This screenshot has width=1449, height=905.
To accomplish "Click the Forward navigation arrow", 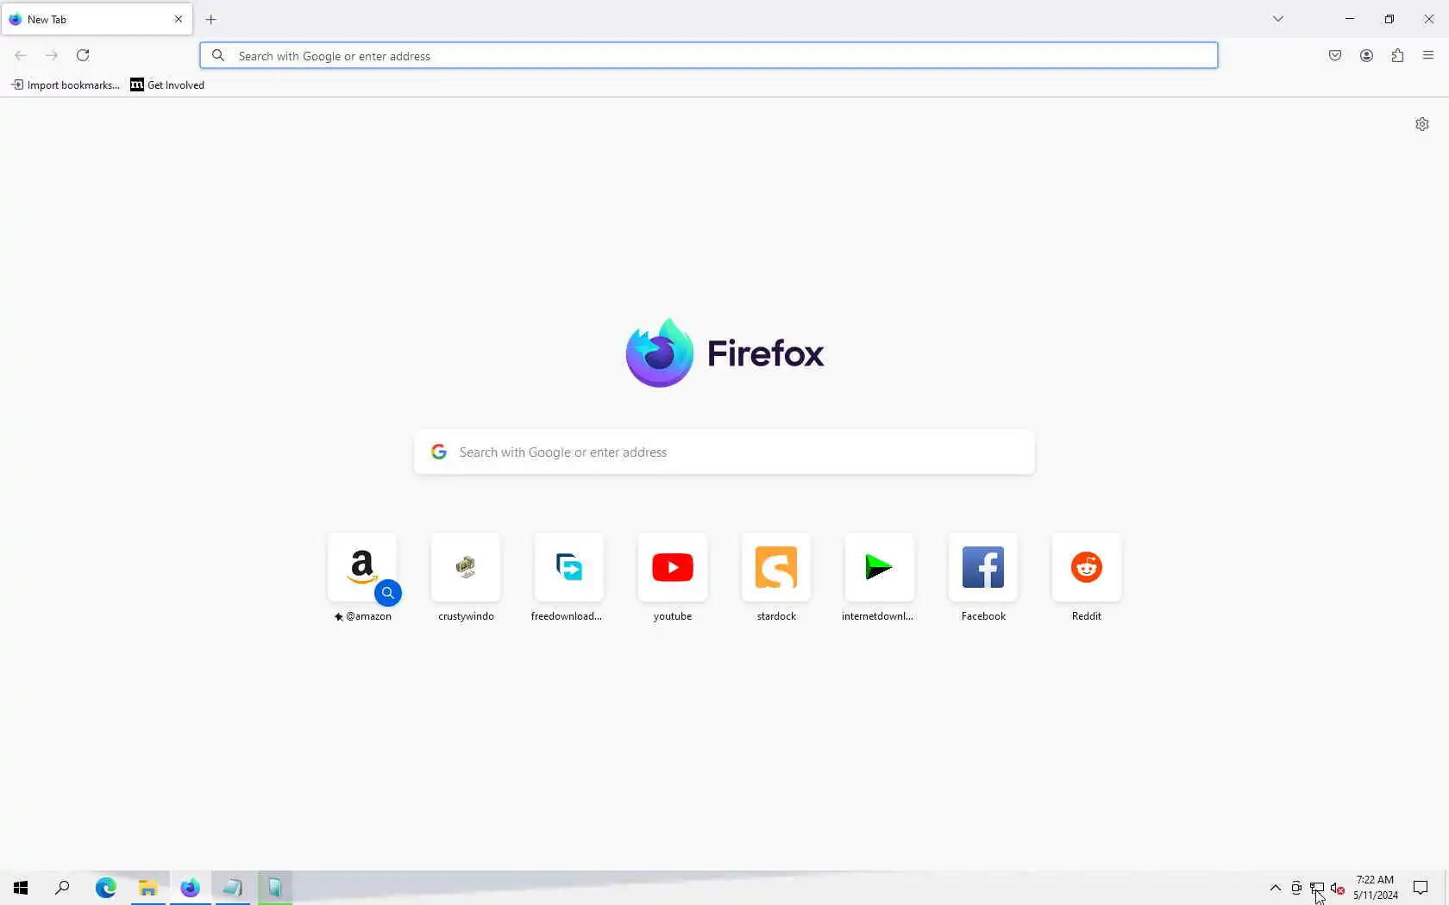I will (52, 55).
